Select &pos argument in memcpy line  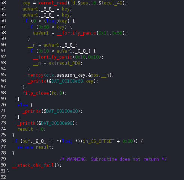[x=93, y=75]
